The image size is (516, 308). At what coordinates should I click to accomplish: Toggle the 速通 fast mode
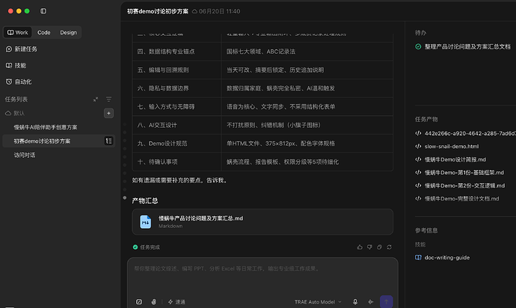click(x=176, y=302)
